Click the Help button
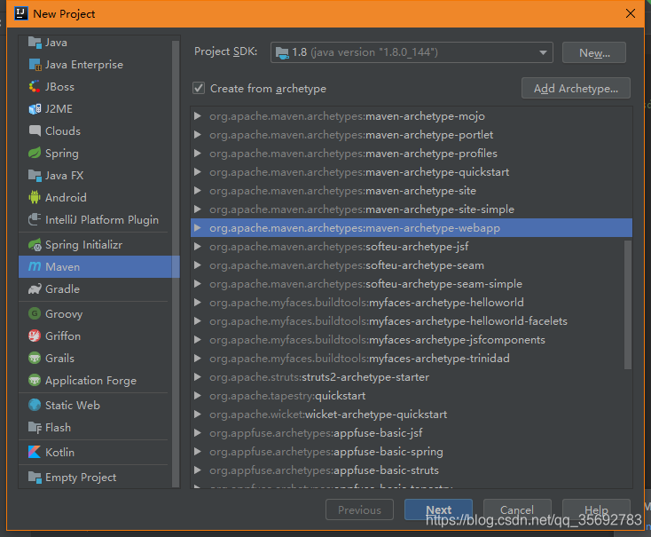 [596, 509]
